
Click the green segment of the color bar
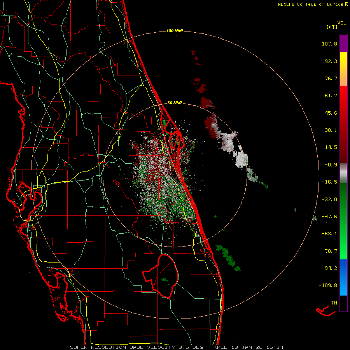click(x=343, y=221)
